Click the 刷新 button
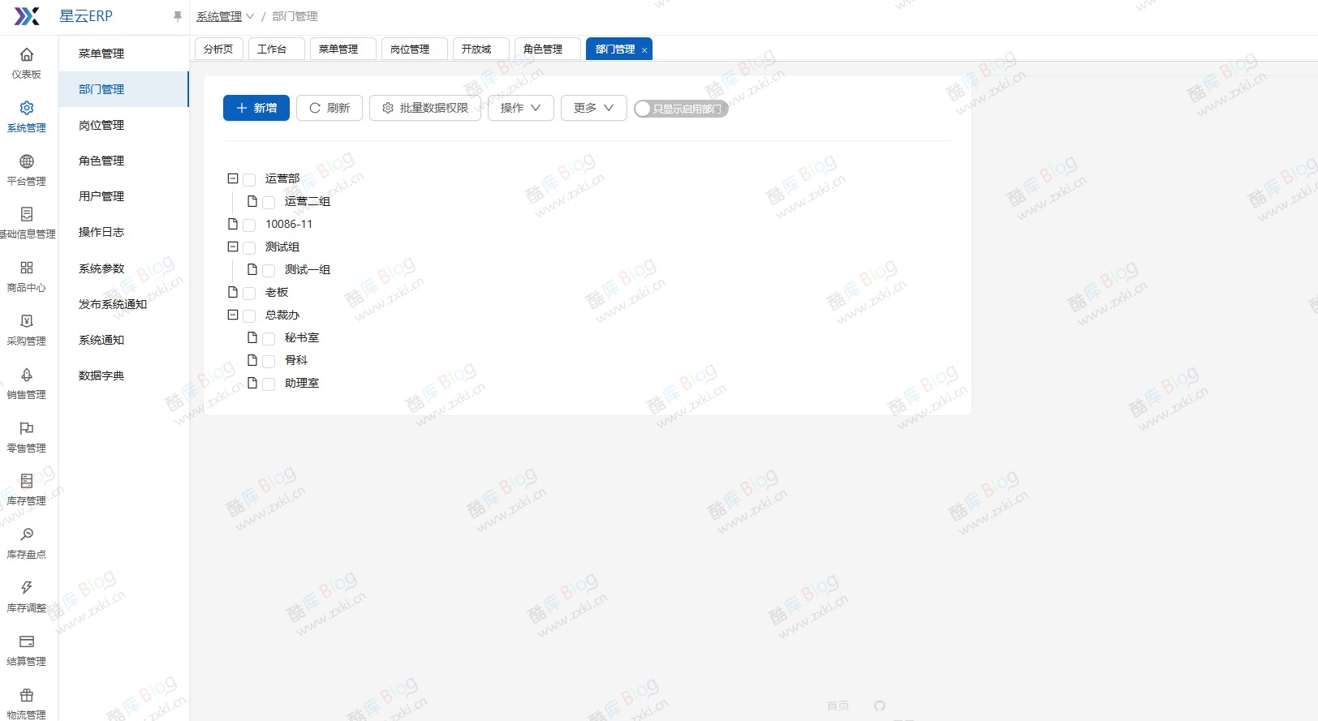This screenshot has height=721, width=1318. pos(329,108)
